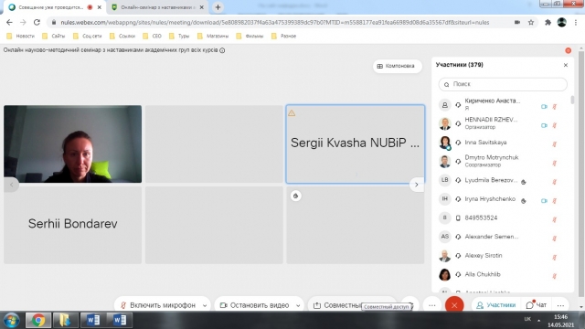The height and width of the screenshot is (329, 585).
Task: Open the video options dropdown arrow
Action: pos(298,305)
